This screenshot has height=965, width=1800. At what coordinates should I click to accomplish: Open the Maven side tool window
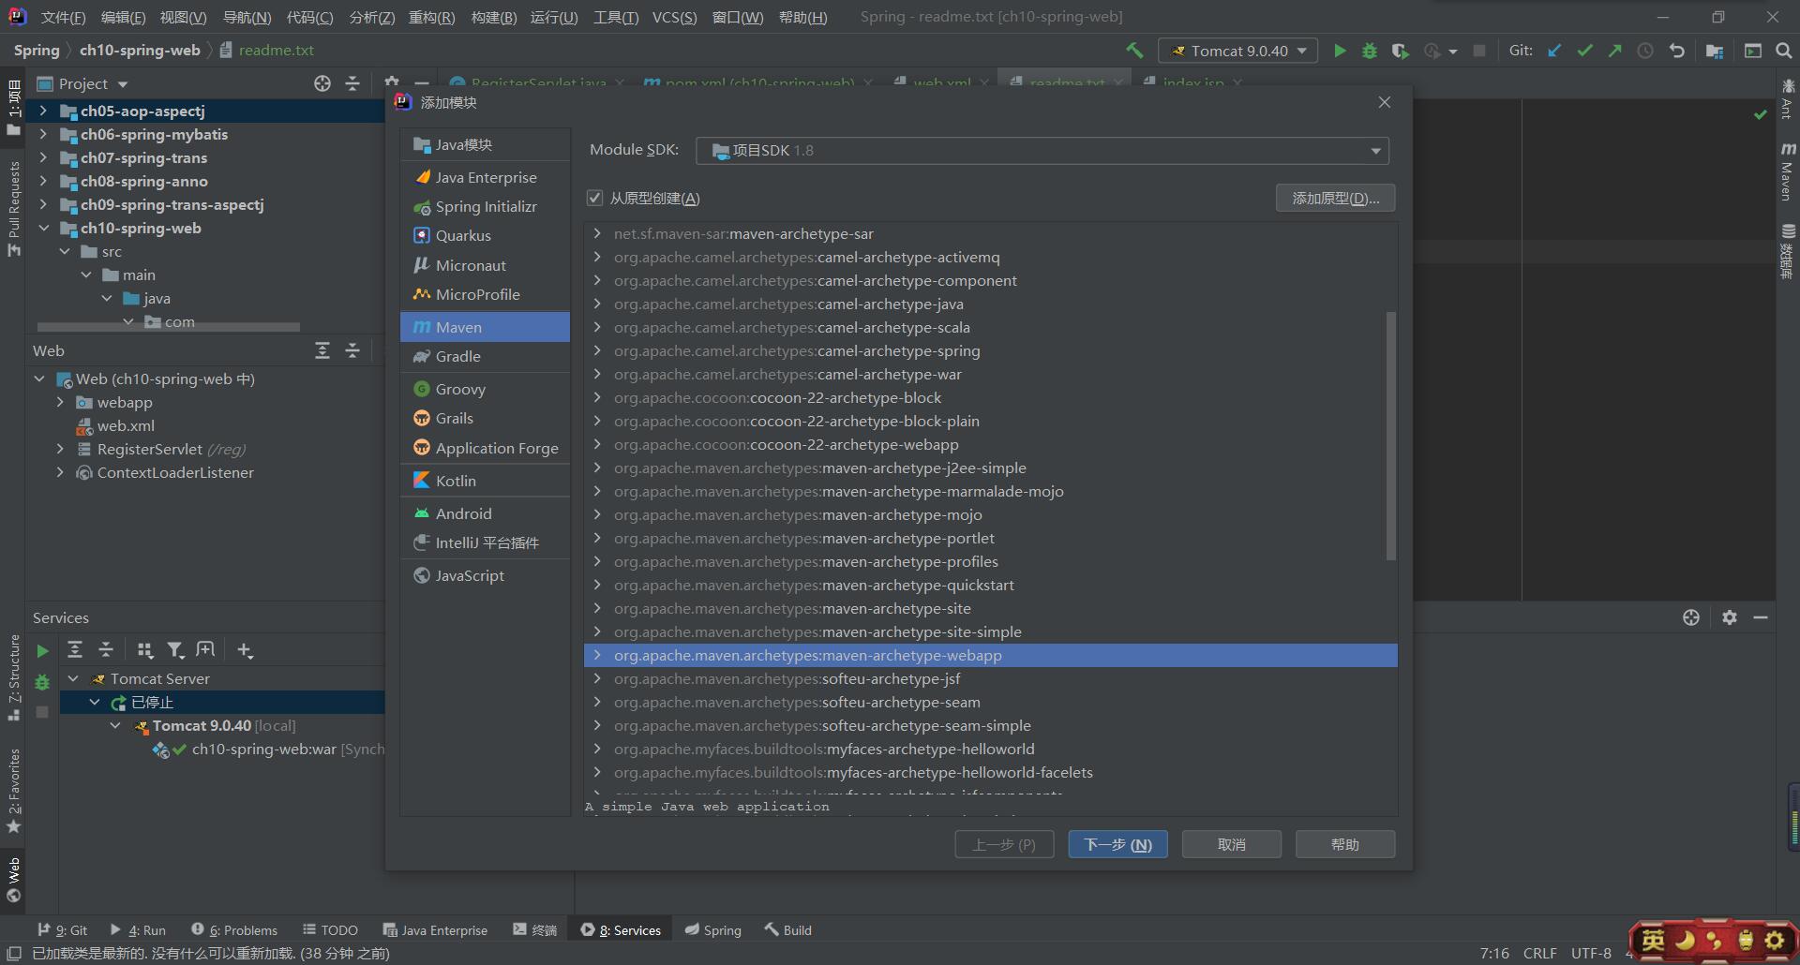pyautogui.click(x=1788, y=171)
